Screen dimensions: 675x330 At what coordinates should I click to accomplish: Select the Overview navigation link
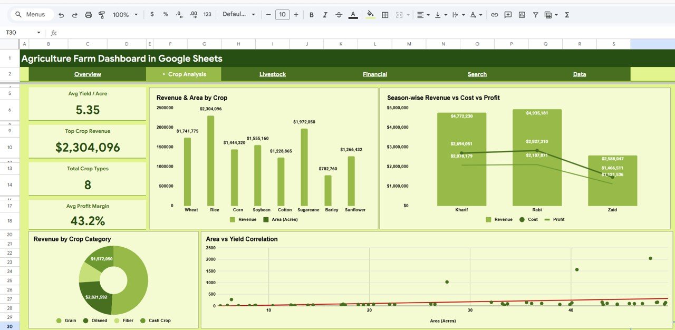pyautogui.click(x=88, y=74)
